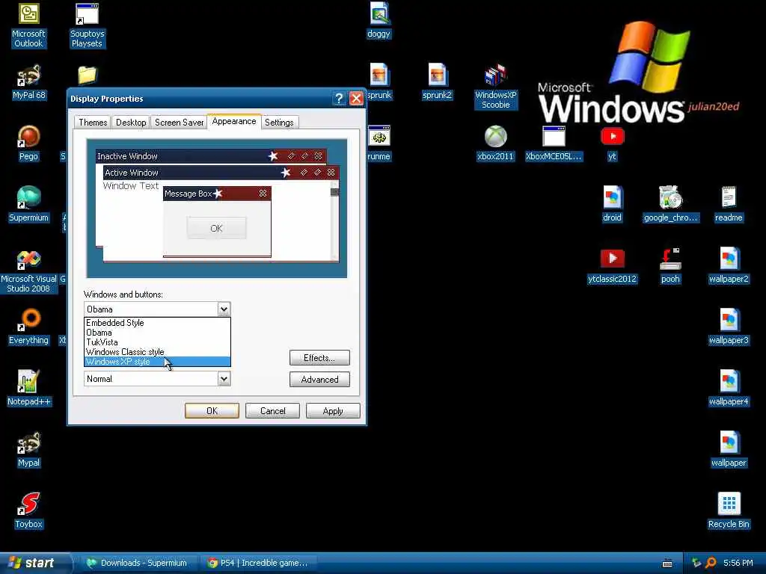Select the xbox2011 desktop icon
The width and height of the screenshot is (766, 574).
pos(495,143)
